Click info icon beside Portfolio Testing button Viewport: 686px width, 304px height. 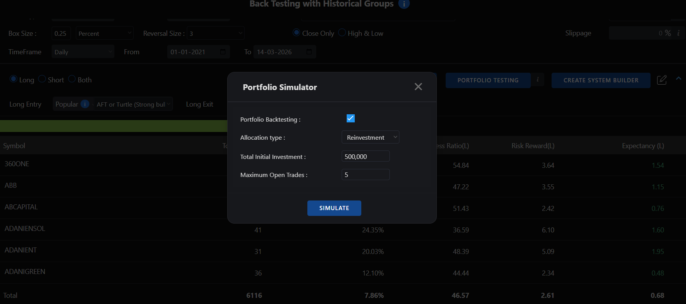click(x=538, y=80)
